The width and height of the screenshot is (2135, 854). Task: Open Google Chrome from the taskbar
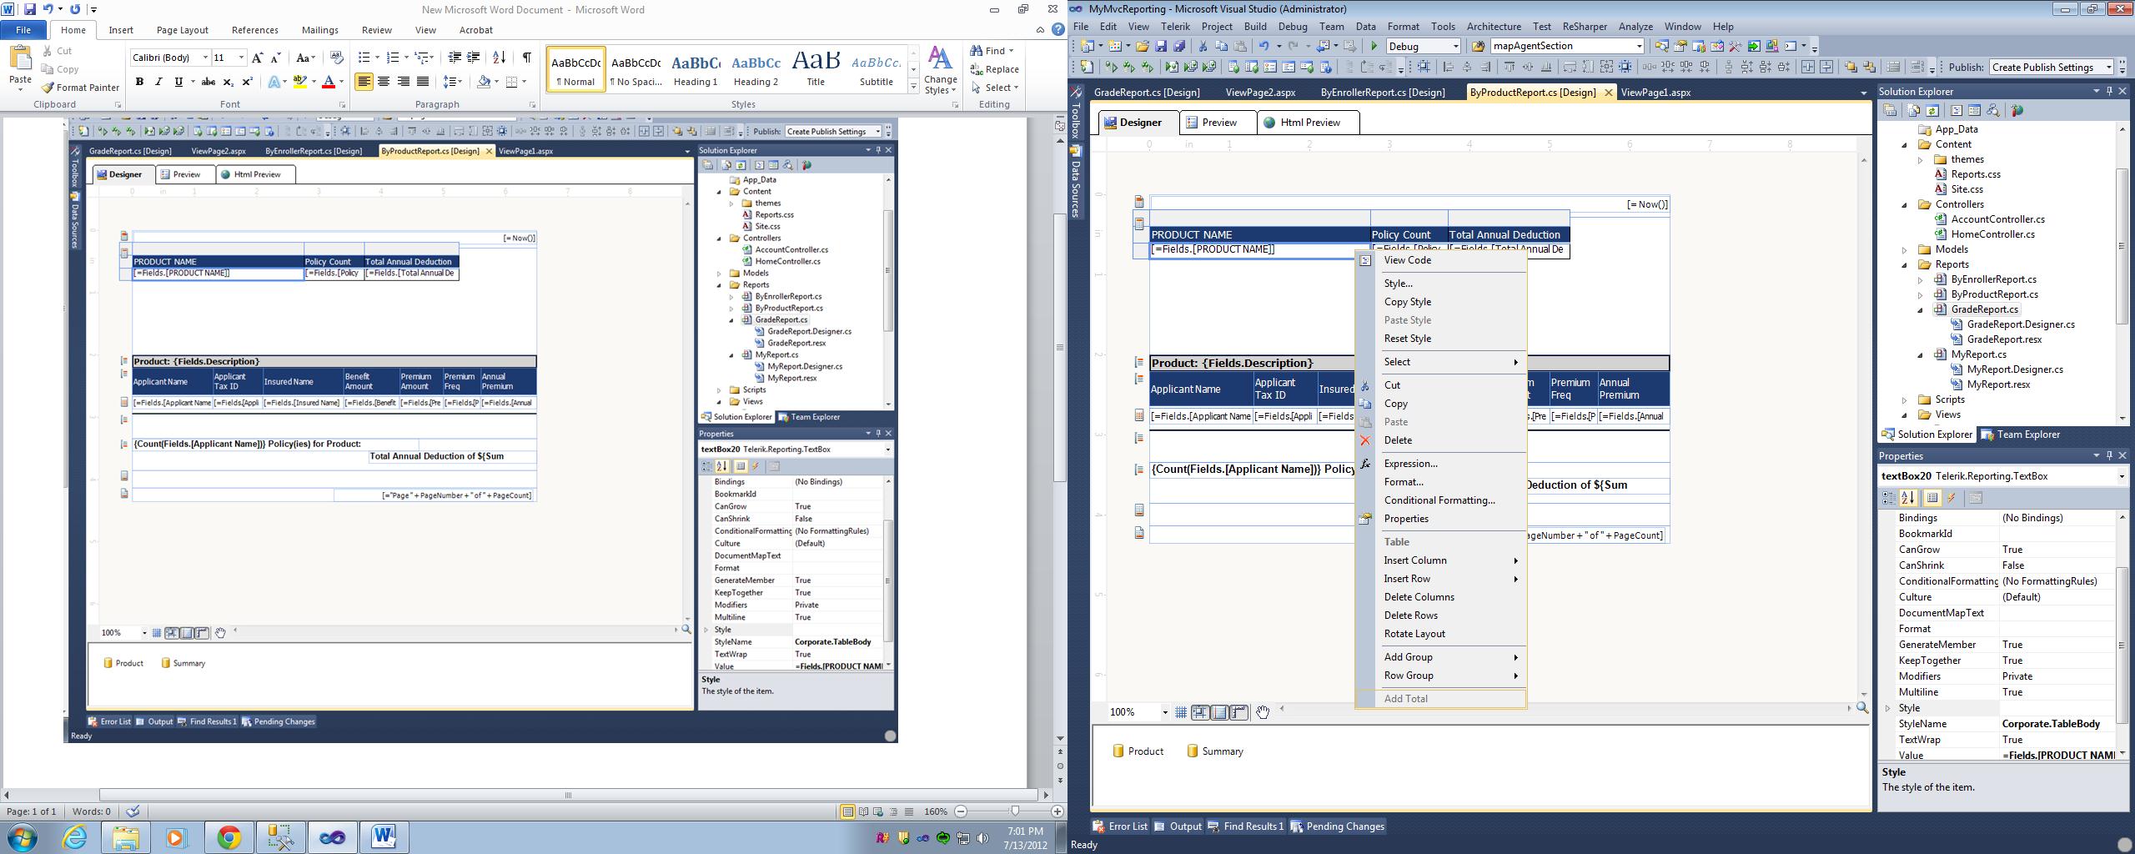click(x=229, y=836)
